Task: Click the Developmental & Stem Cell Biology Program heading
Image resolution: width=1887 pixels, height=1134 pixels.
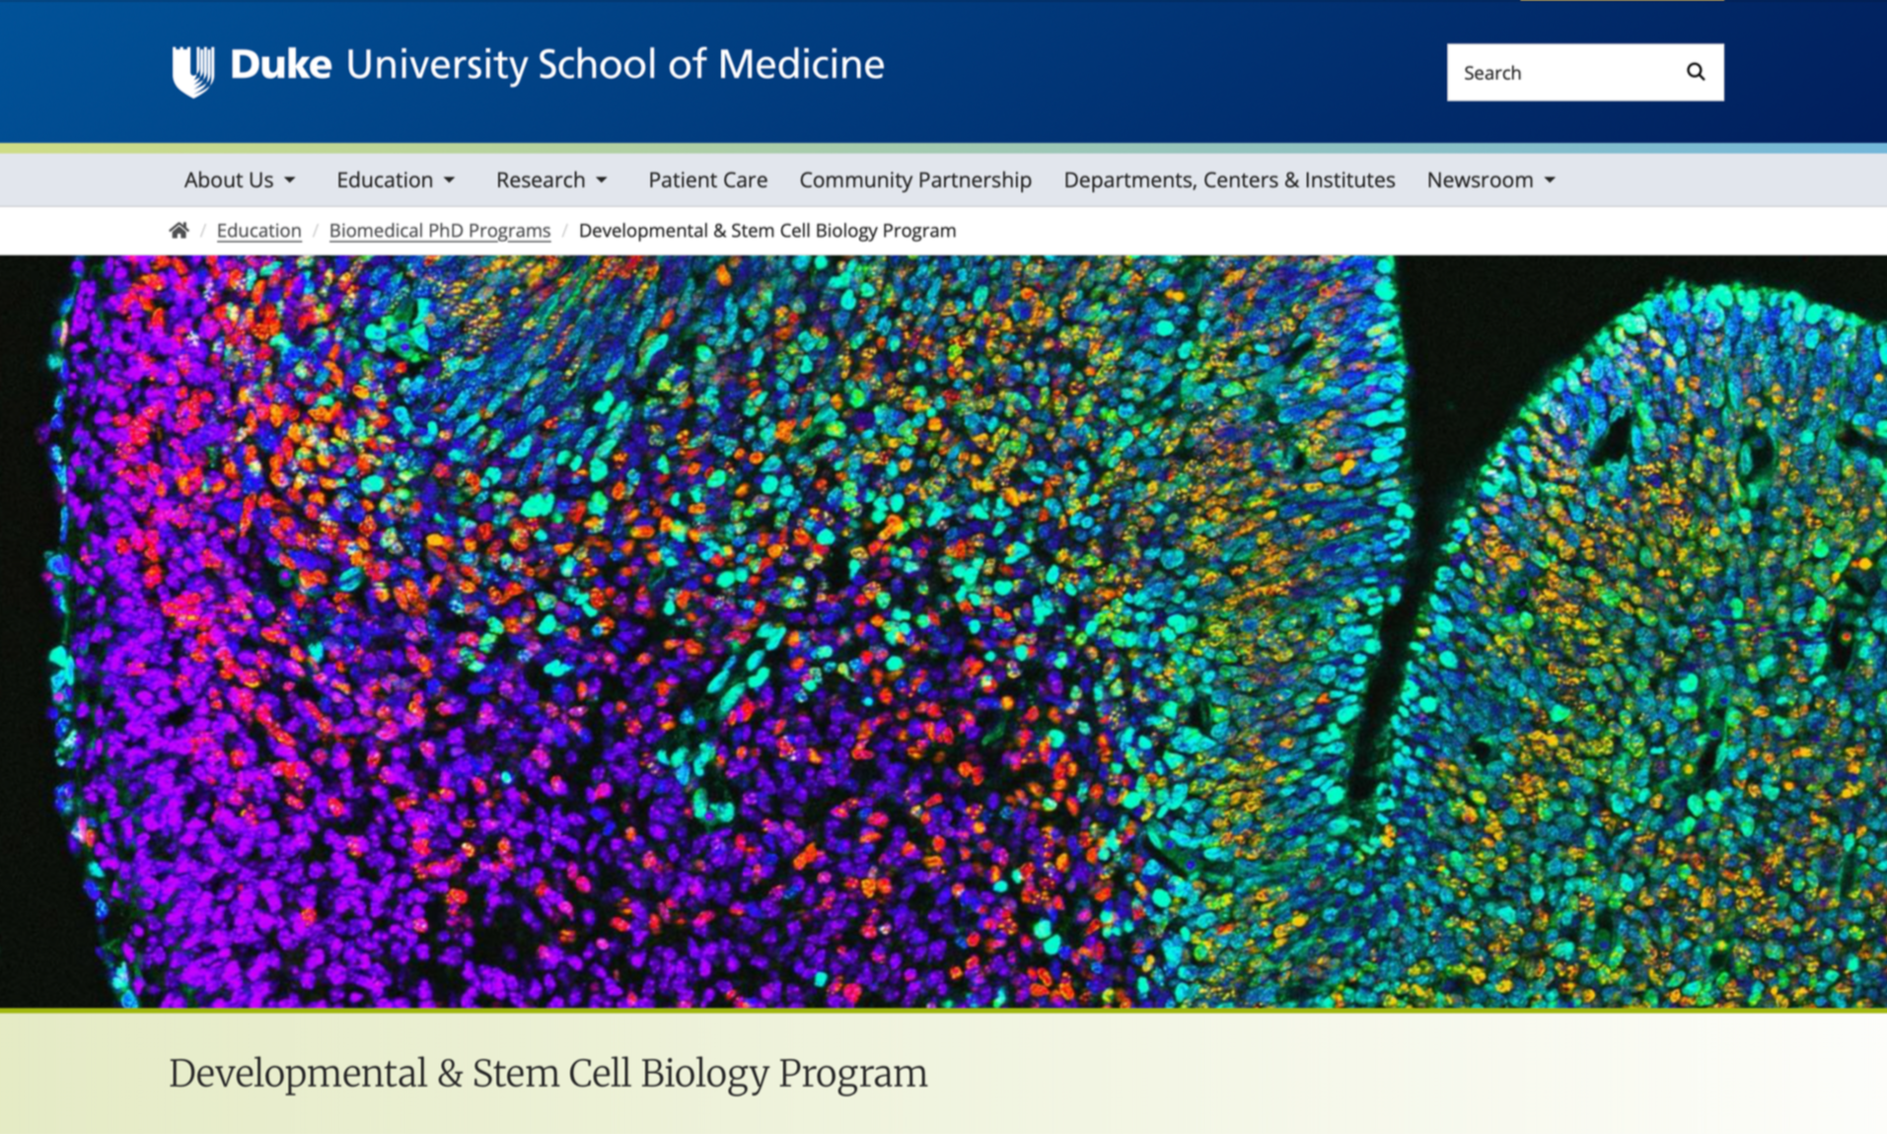Action: tap(548, 1074)
